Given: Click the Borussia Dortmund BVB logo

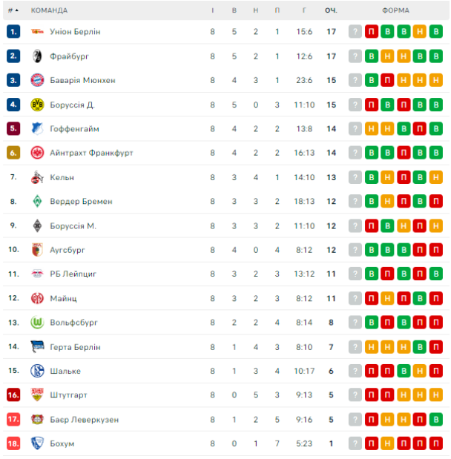Looking at the screenshot, I should [37, 105].
